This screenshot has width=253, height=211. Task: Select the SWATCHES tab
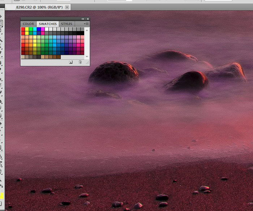pos(47,24)
